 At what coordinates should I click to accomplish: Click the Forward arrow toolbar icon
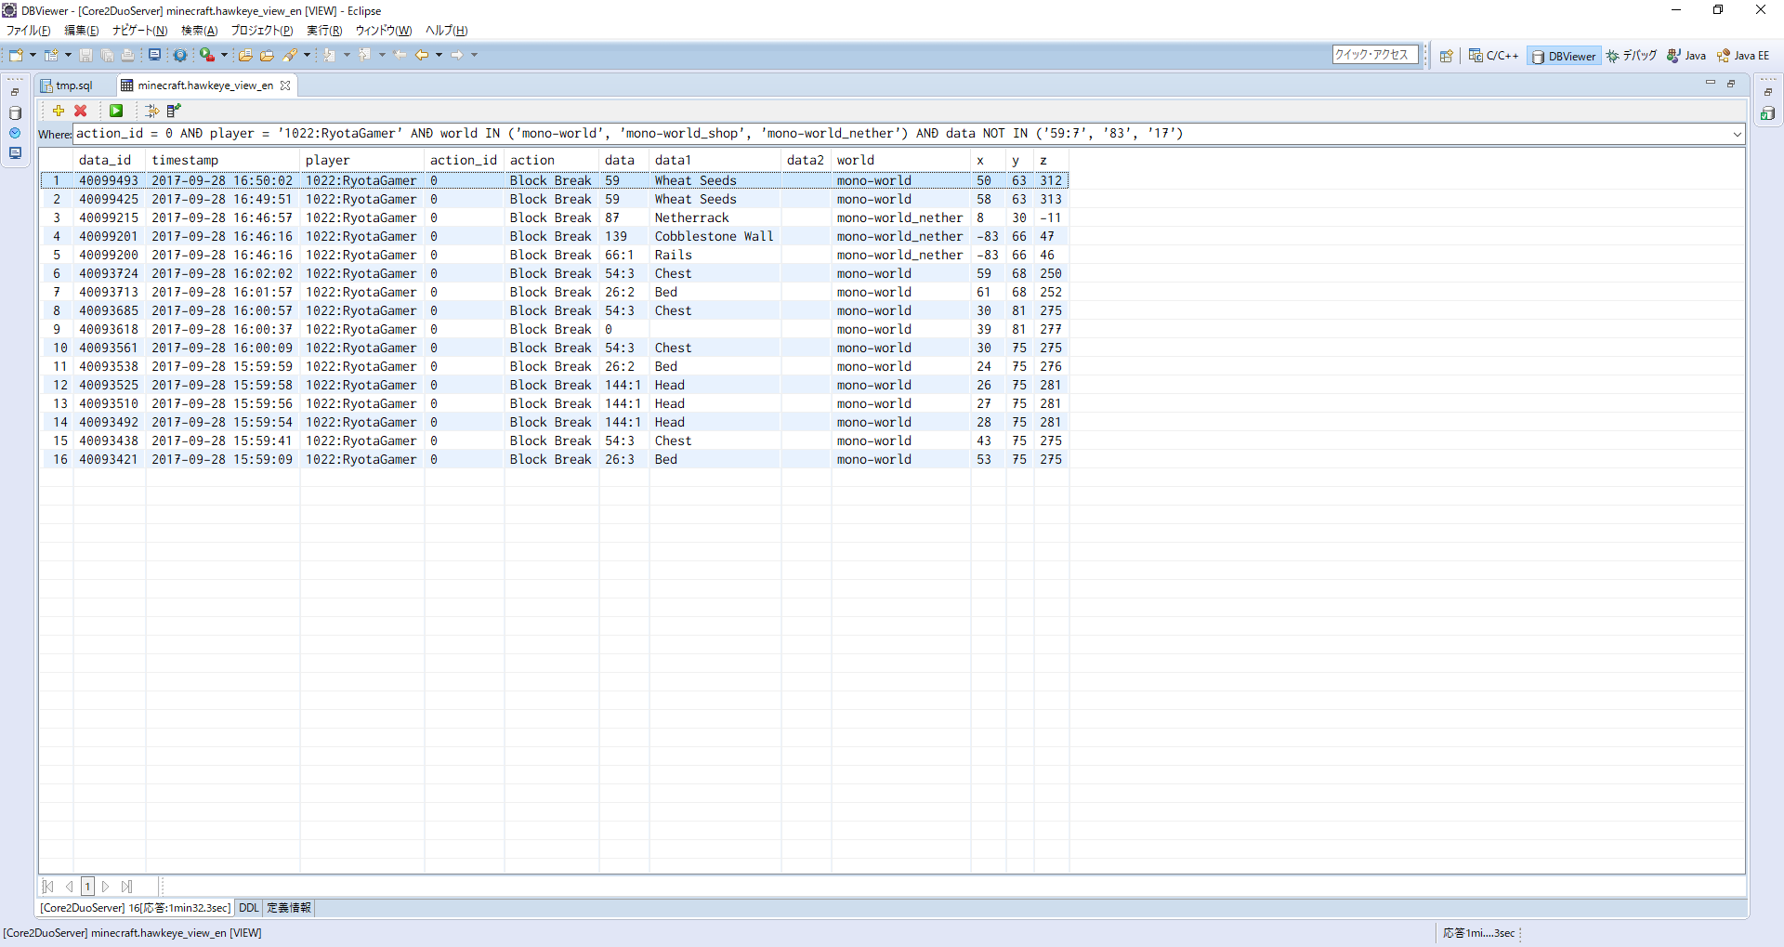click(456, 56)
